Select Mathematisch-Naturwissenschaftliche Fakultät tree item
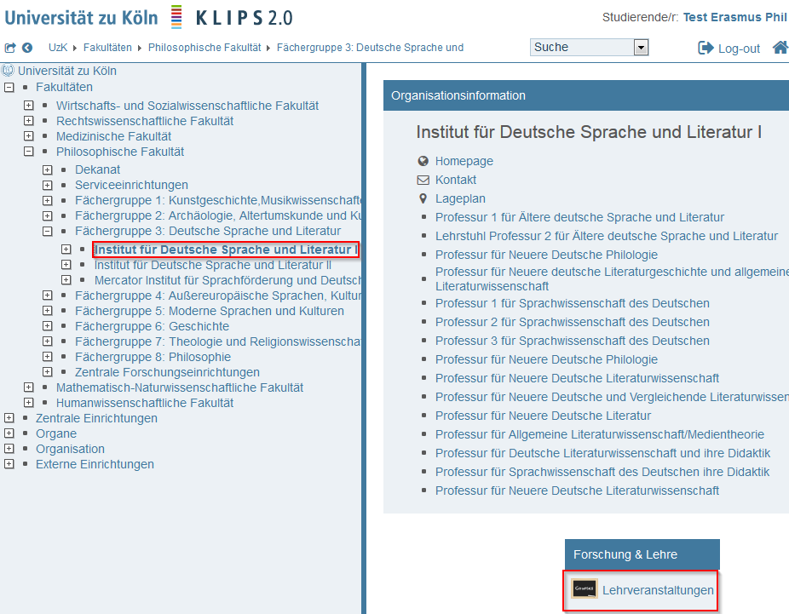 pos(180,387)
